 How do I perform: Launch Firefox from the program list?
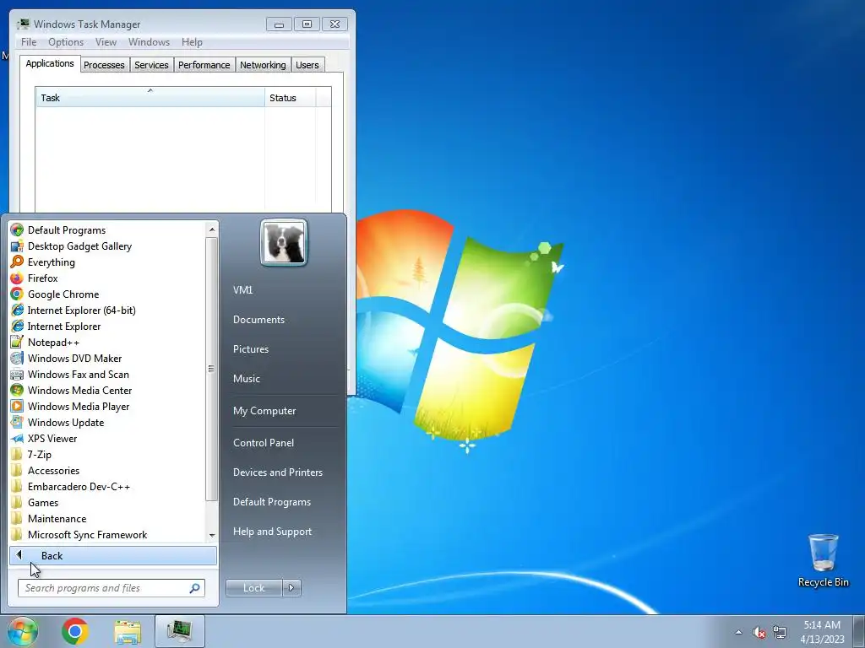17,278
